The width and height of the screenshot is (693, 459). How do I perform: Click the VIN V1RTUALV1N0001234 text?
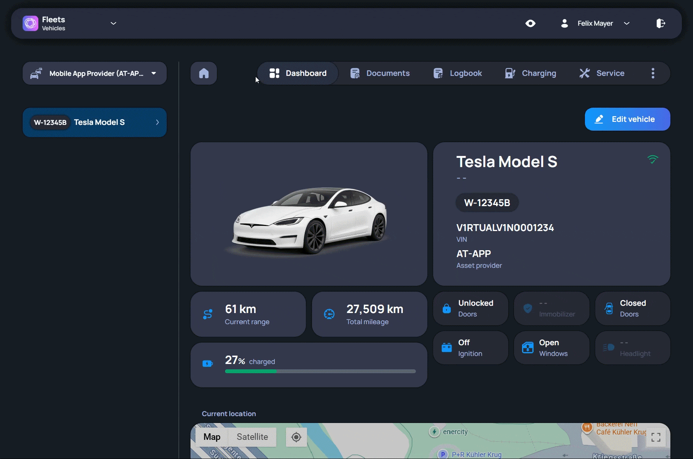505,228
